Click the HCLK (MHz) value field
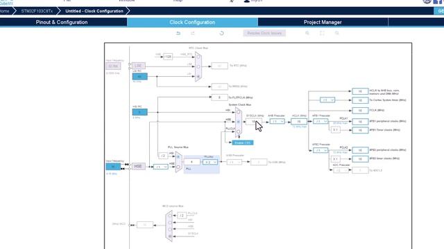Image resolution: width=444 pixels, height=249 pixels. (x=299, y=122)
